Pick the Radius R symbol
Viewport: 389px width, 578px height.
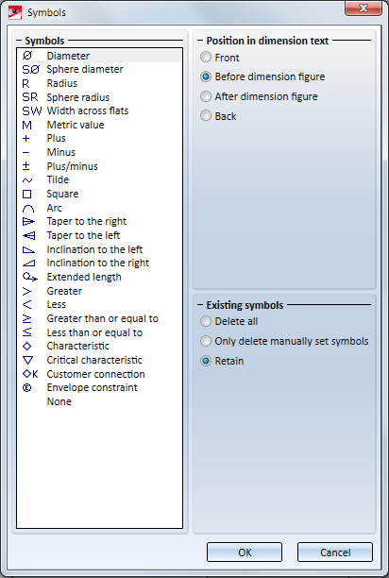point(25,84)
